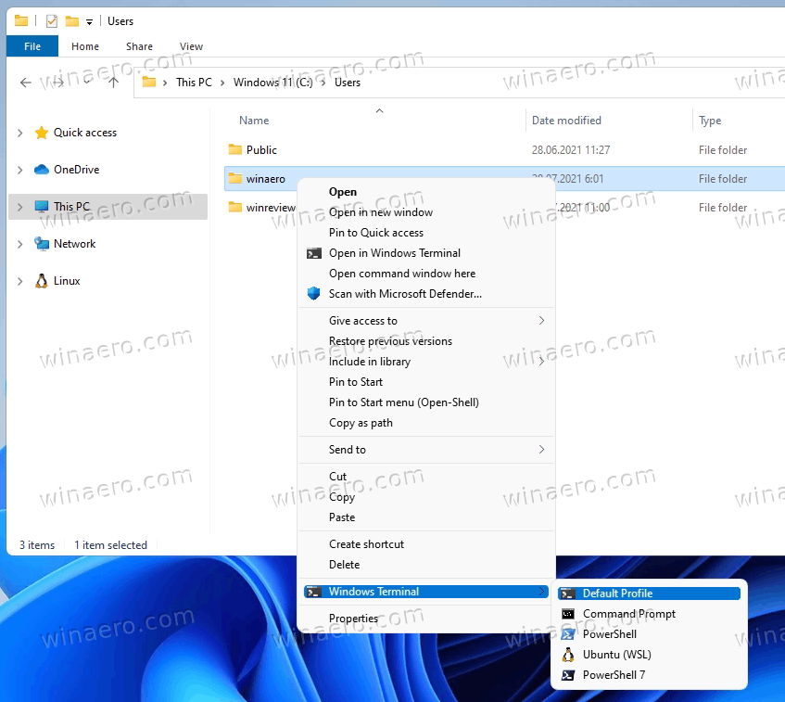Expand the Include in library submenu arrow
This screenshot has height=702, width=785.
[541, 362]
